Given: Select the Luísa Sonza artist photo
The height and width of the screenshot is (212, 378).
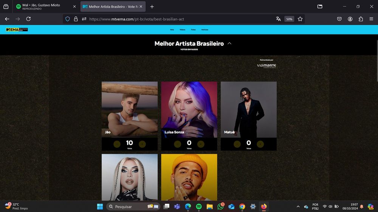Looking at the screenshot, I should point(189,109).
